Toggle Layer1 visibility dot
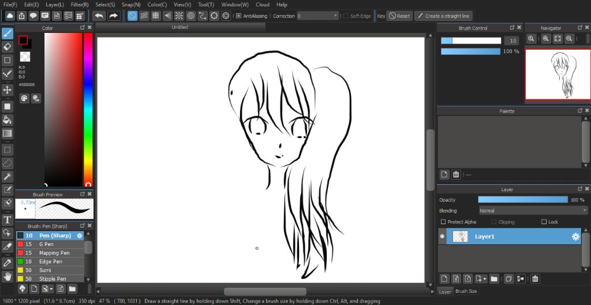The image size is (591, 305). 442,237
